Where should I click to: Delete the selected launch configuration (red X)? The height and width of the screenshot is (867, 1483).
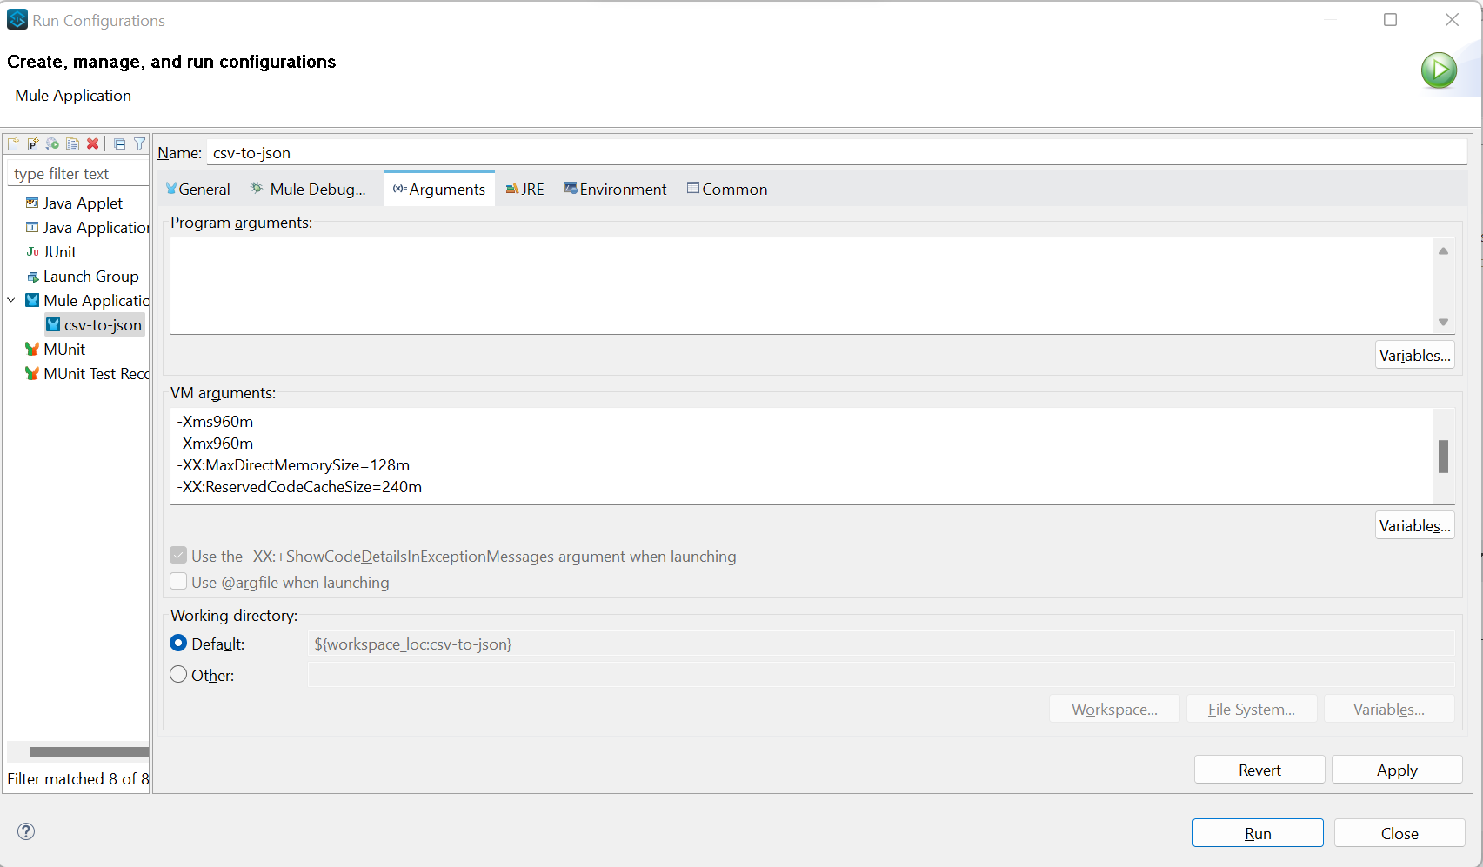[x=93, y=143]
